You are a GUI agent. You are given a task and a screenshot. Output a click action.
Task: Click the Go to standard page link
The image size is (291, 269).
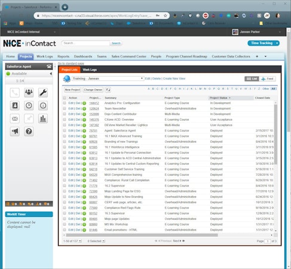click(x=71, y=63)
